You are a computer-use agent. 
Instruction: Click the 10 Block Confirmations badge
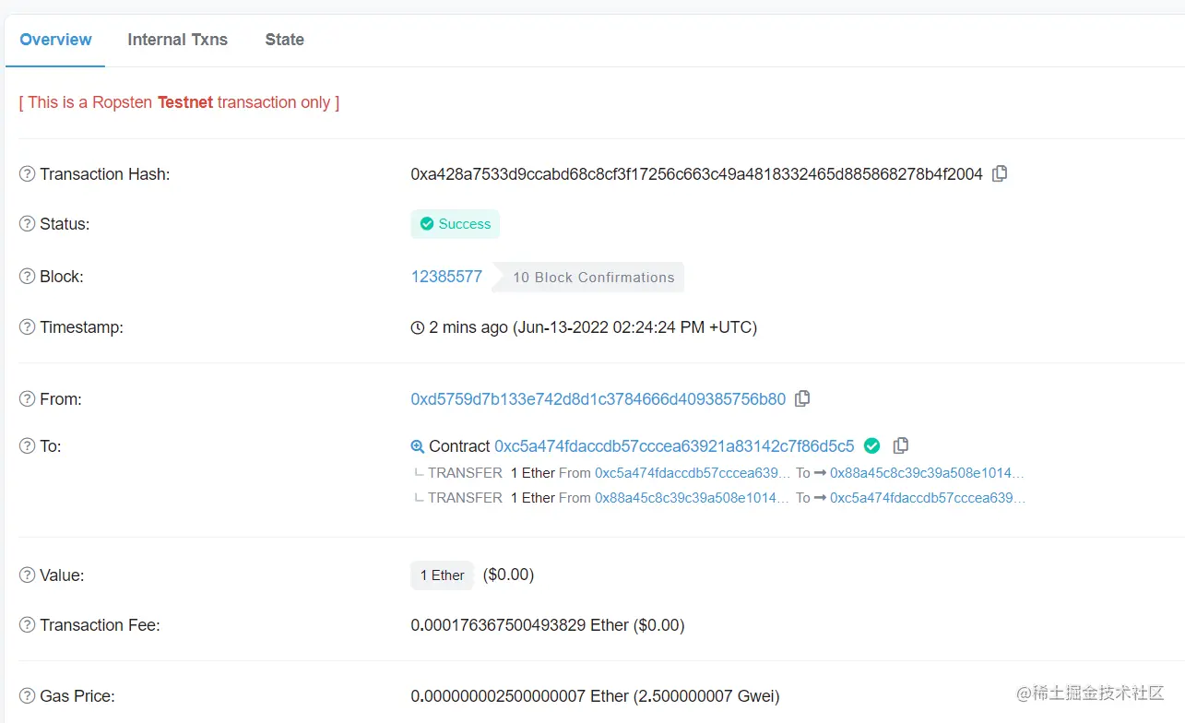coord(593,278)
